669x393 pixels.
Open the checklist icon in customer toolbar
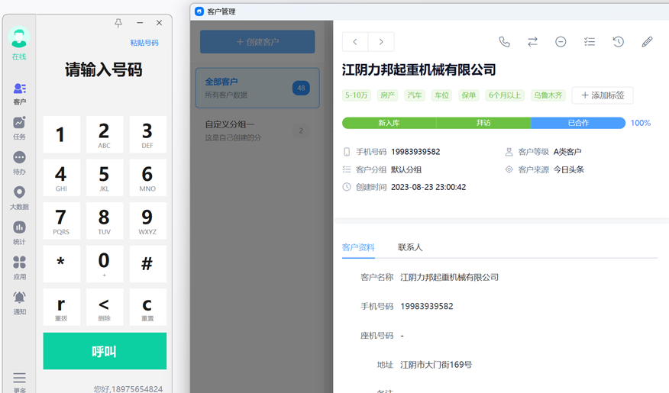pos(590,42)
